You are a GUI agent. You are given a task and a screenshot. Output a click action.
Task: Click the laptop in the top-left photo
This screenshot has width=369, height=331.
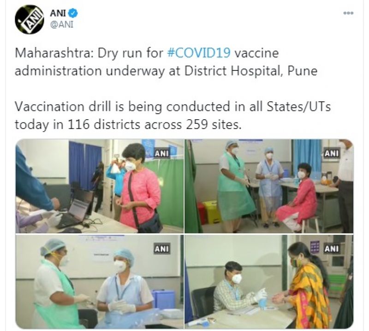[x=75, y=208]
